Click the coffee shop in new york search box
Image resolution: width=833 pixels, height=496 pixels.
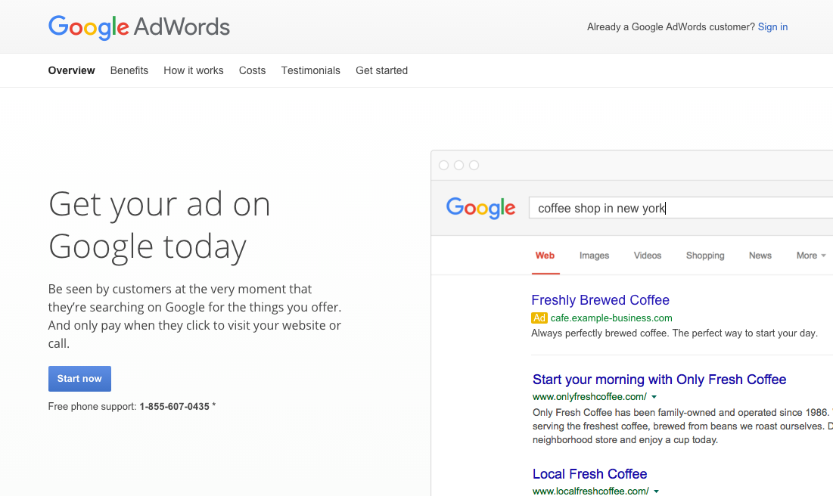click(x=681, y=208)
